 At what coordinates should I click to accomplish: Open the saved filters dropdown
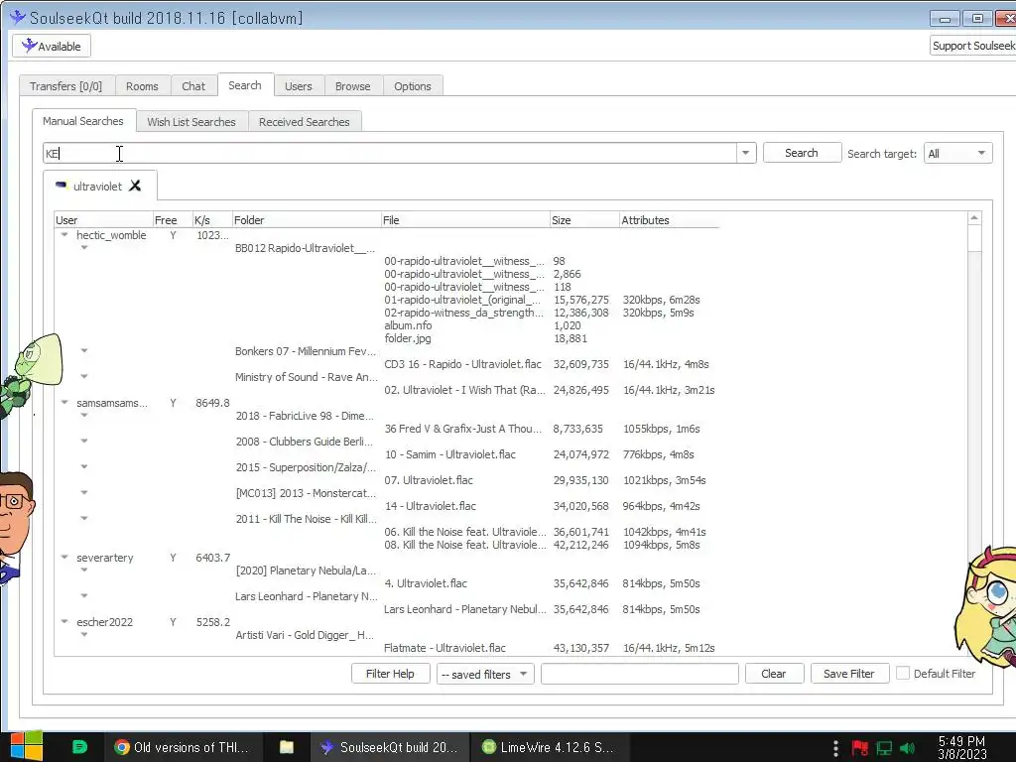click(x=484, y=674)
